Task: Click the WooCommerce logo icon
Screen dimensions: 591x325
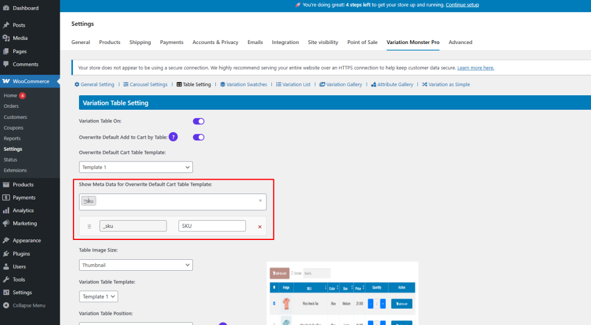Action: click(x=6, y=81)
